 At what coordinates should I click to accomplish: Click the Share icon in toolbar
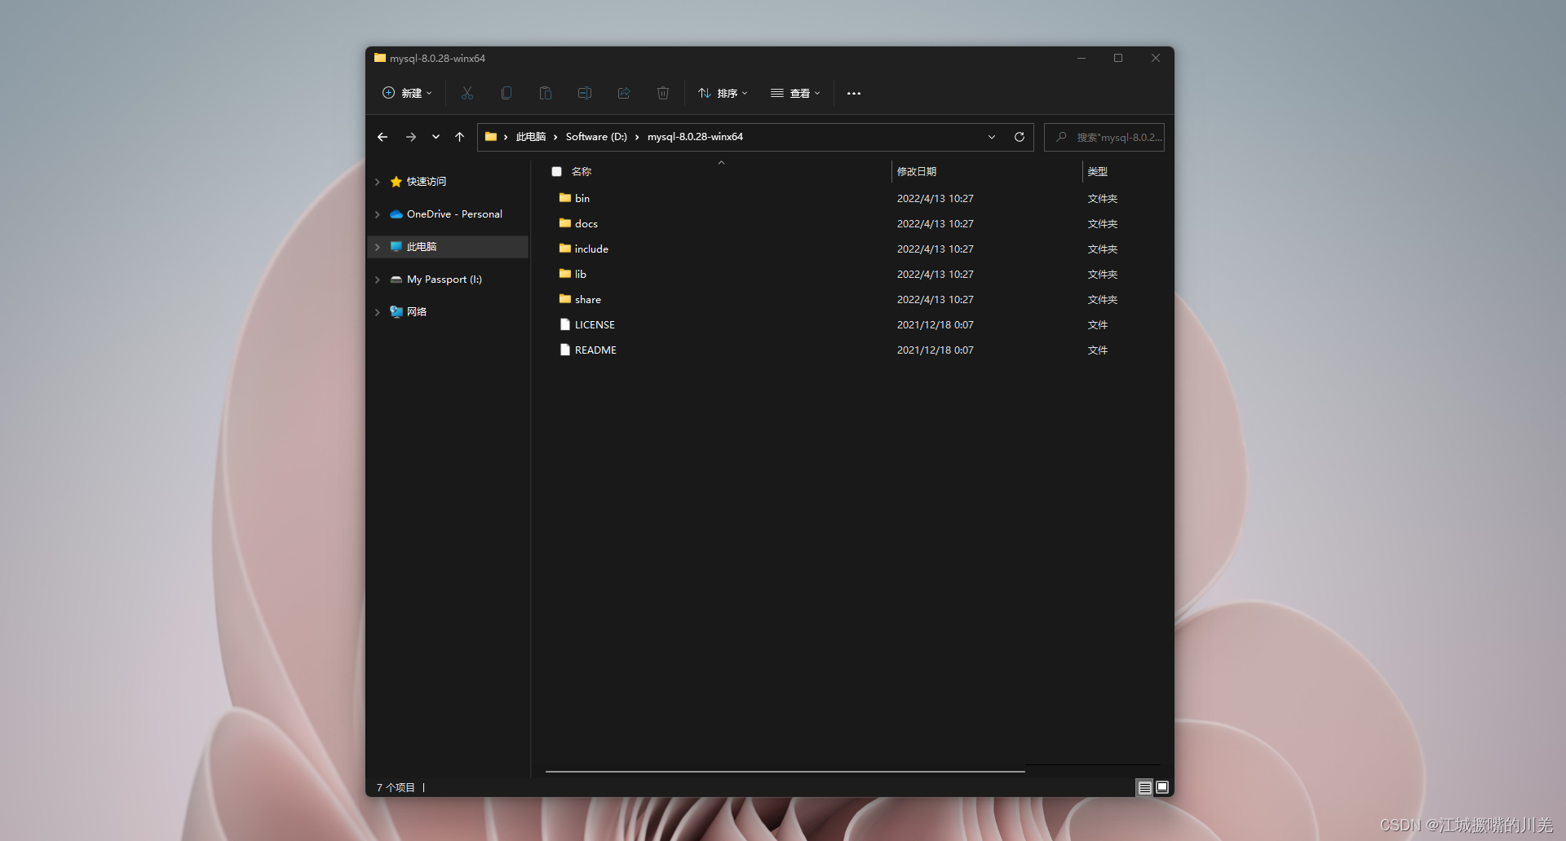624,93
